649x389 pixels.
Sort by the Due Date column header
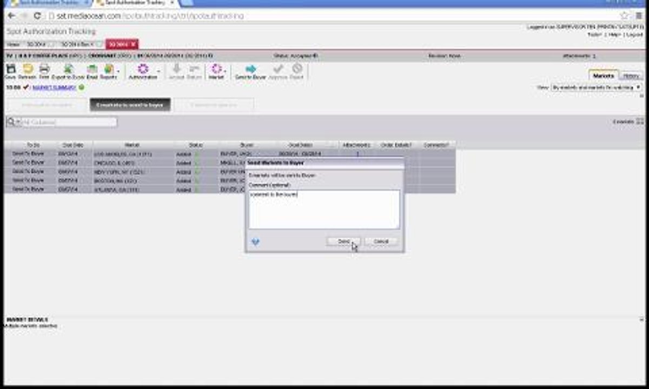click(x=74, y=145)
